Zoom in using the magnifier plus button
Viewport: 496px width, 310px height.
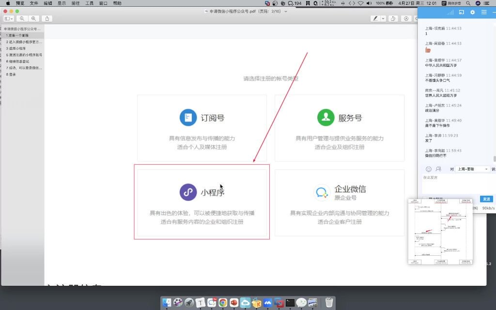pos(33,19)
